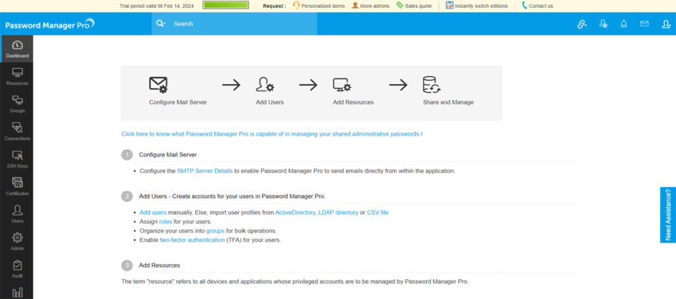
Task: Open the mail envelope icon in header
Action: [x=644, y=24]
